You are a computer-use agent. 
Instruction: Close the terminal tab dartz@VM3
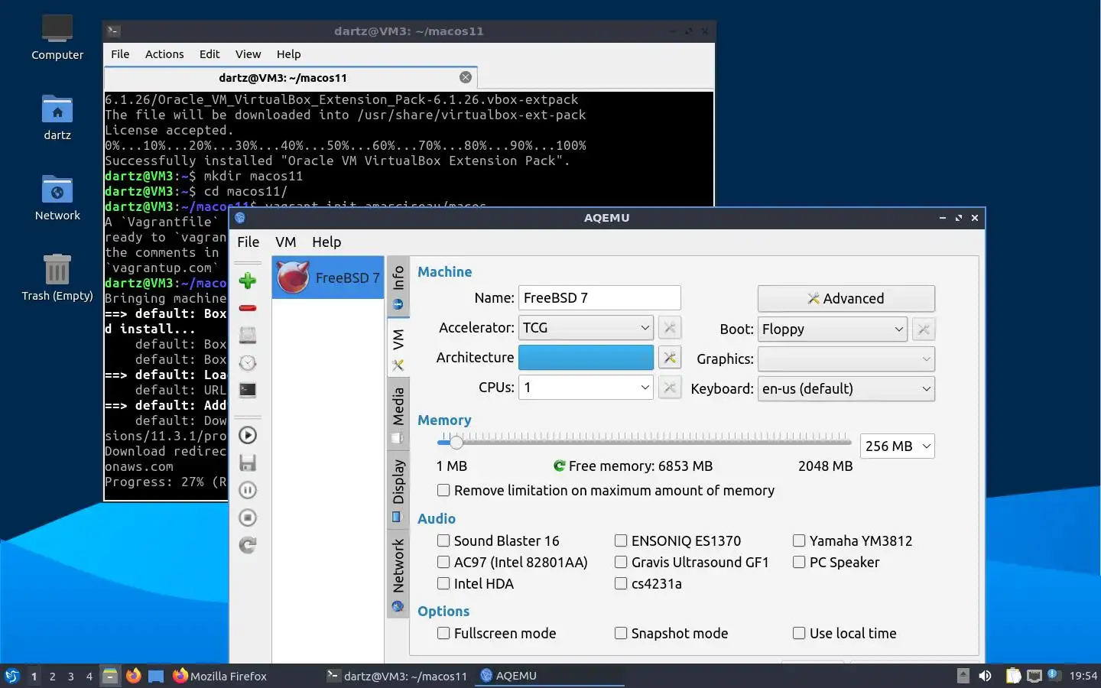tap(465, 77)
